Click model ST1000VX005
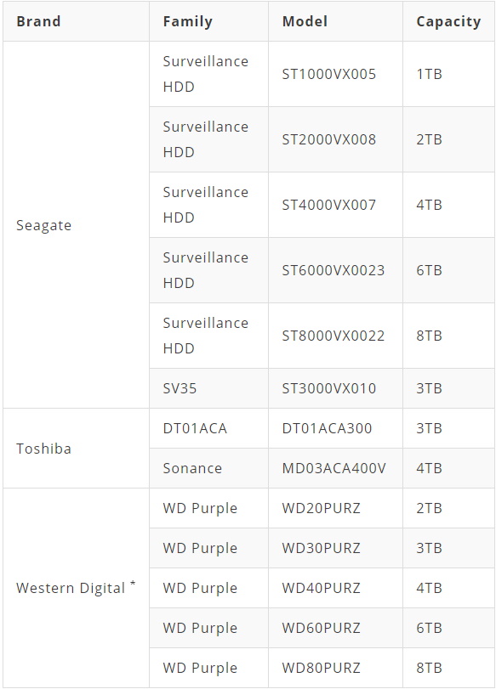496x689 pixels. [328, 74]
